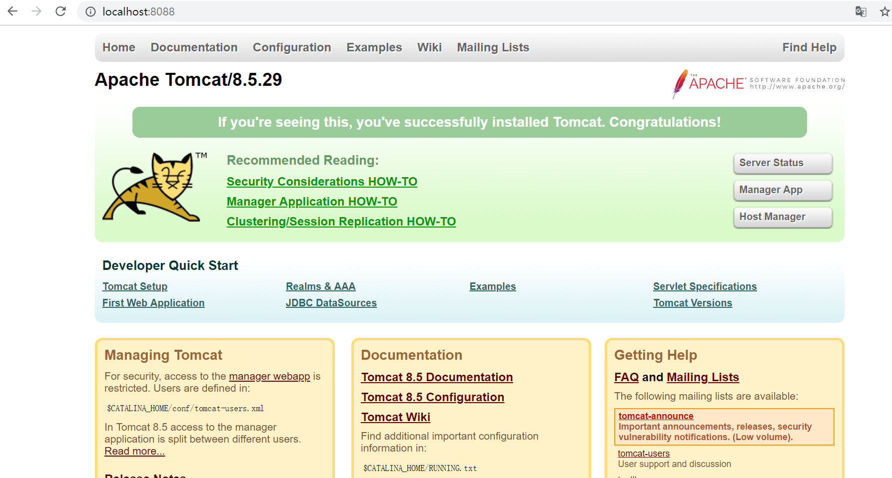Open the Configuration nav item

coord(292,47)
